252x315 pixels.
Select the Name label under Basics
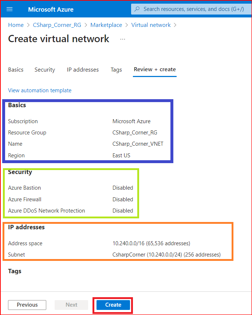(x=15, y=144)
